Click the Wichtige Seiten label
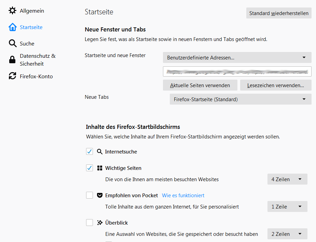This screenshot has width=316, height=242. coord(123,168)
